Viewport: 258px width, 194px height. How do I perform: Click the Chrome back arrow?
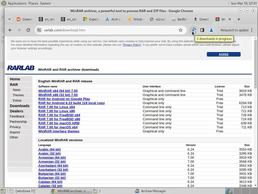point(10,30)
